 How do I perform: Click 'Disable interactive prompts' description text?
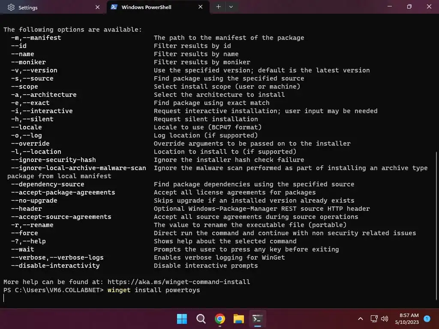pos(206,266)
